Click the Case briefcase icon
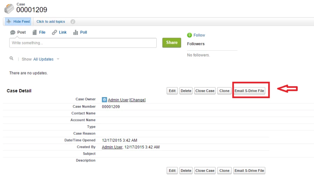 pos(9,8)
